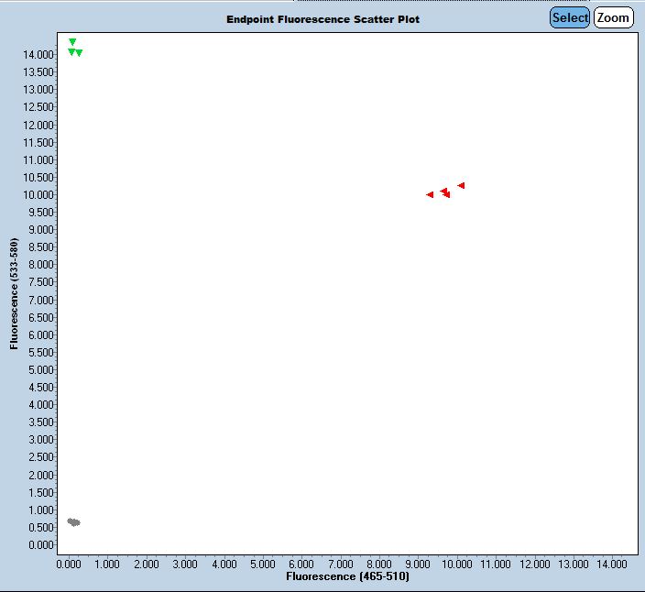Switch to Zoom mode button
The width and height of the screenshot is (645, 592).
[613, 17]
